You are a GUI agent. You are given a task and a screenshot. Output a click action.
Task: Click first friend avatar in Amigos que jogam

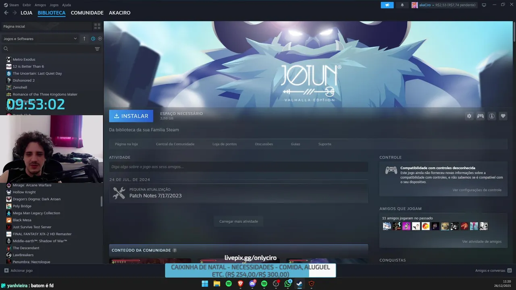[x=387, y=226]
